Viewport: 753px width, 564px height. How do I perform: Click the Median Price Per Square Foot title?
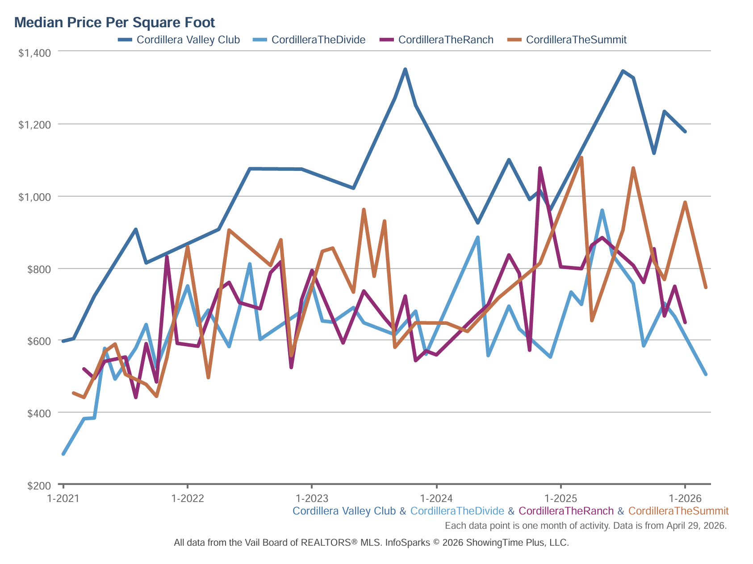115,22
